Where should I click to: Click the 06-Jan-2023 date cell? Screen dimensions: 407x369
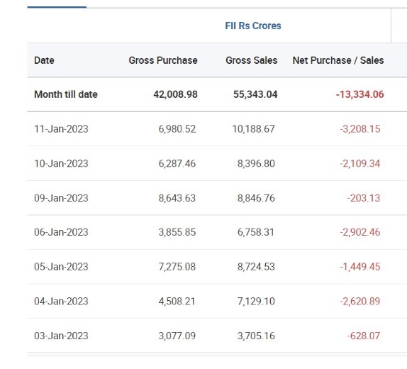pos(61,232)
